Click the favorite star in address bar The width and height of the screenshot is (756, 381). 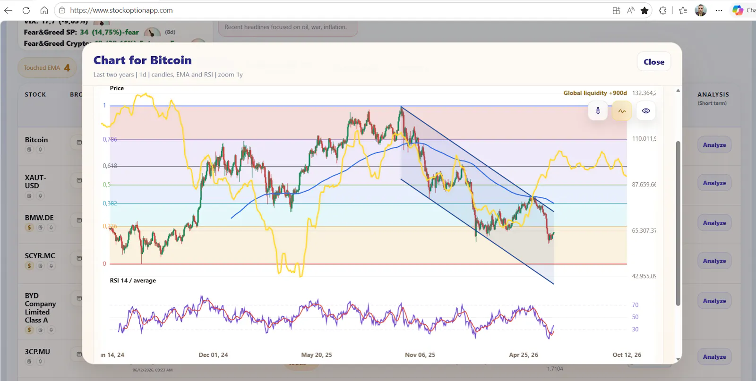click(644, 10)
